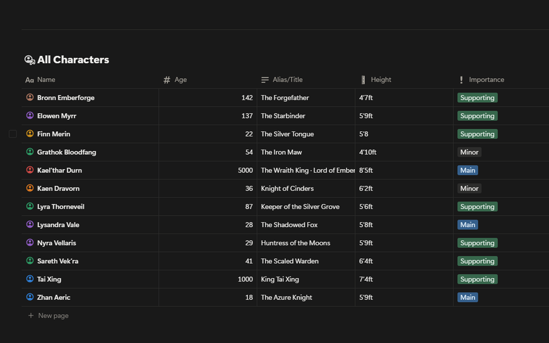Click New page to add a row
The image size is (549, 343).
53,316
